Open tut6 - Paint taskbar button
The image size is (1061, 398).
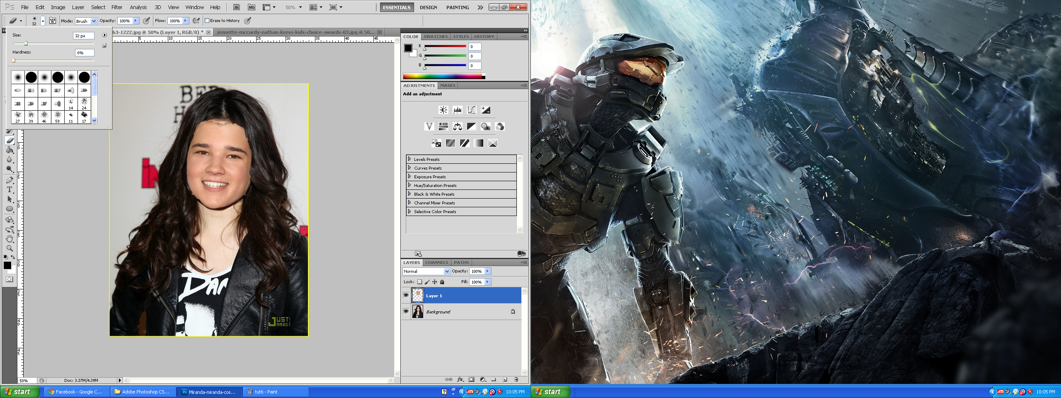coord(275,392)
